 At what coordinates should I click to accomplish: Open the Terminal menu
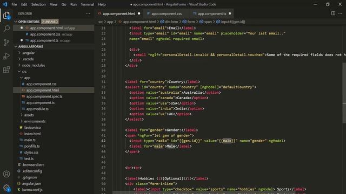tap(87, 4)
